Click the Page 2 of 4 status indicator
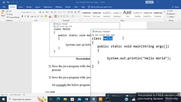Image resolution: width=181 pixels, height=102 pixels. (x=5, y=95)
